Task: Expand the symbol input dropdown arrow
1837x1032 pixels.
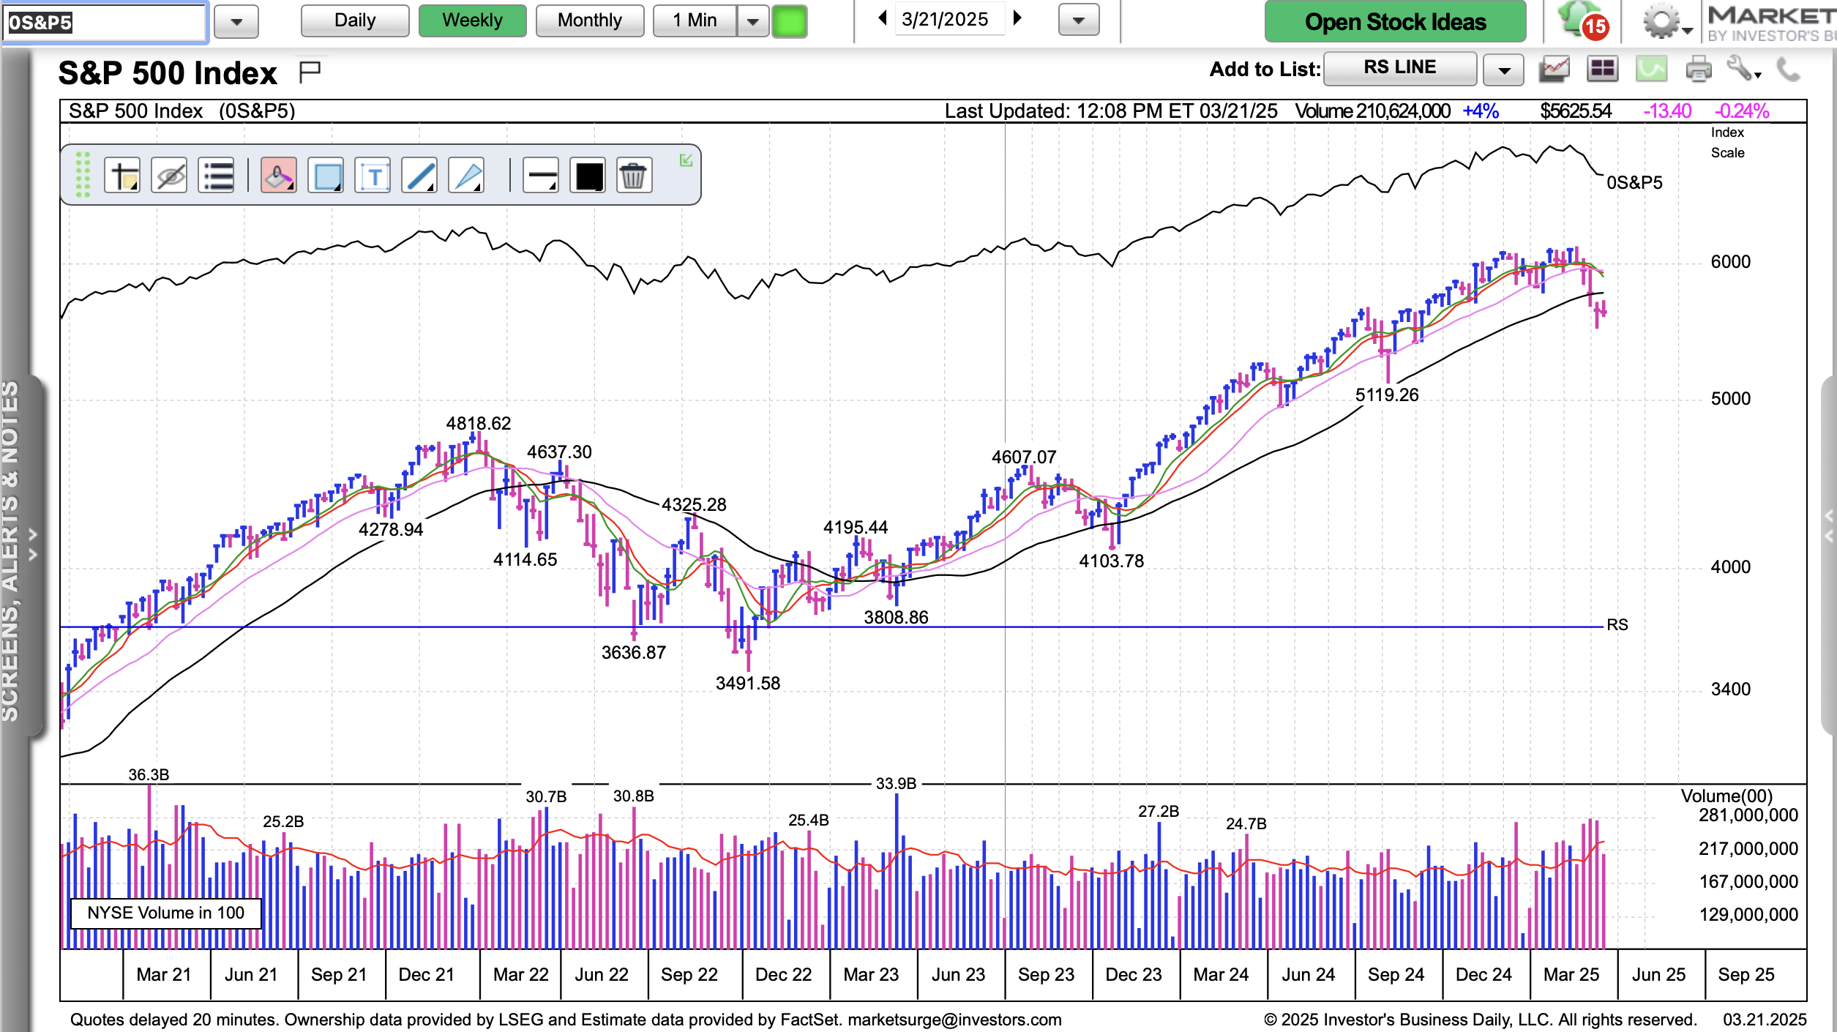Action: tap(236, 22)
